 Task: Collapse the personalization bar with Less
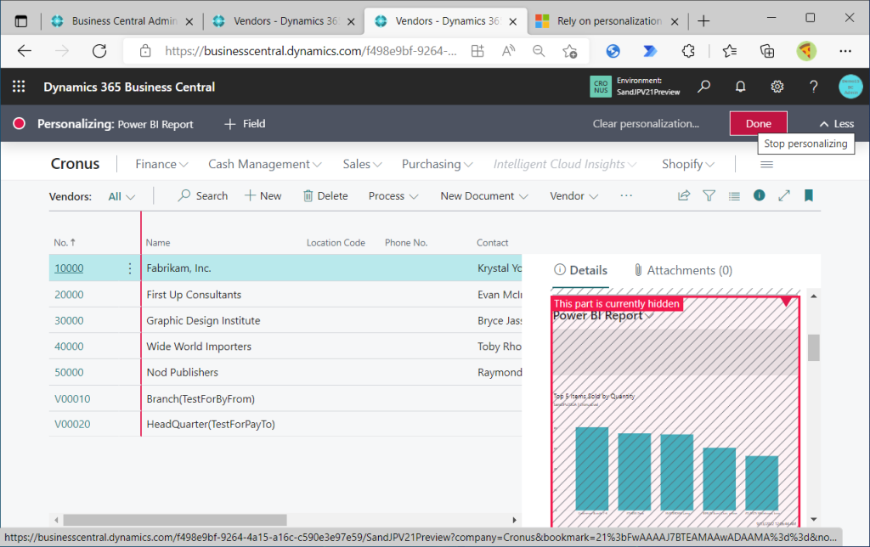pos(837,124)
